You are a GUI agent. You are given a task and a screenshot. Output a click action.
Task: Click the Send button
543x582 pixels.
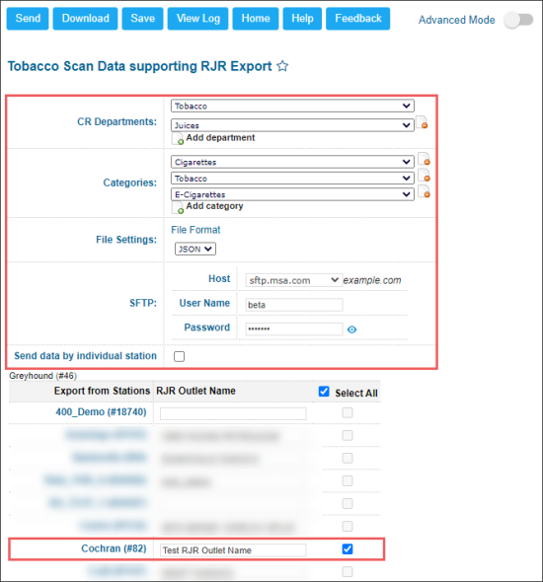click(28, 19)
